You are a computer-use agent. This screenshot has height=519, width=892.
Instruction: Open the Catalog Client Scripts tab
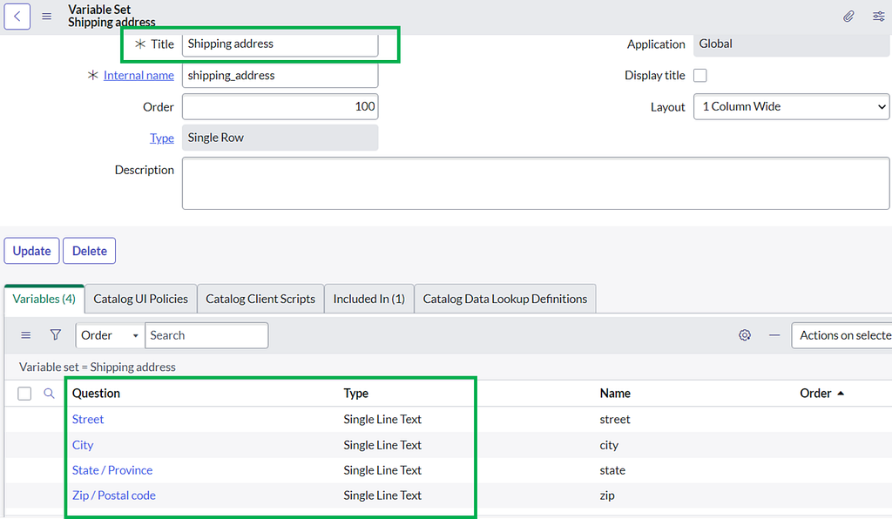click(x=260, y=299)
